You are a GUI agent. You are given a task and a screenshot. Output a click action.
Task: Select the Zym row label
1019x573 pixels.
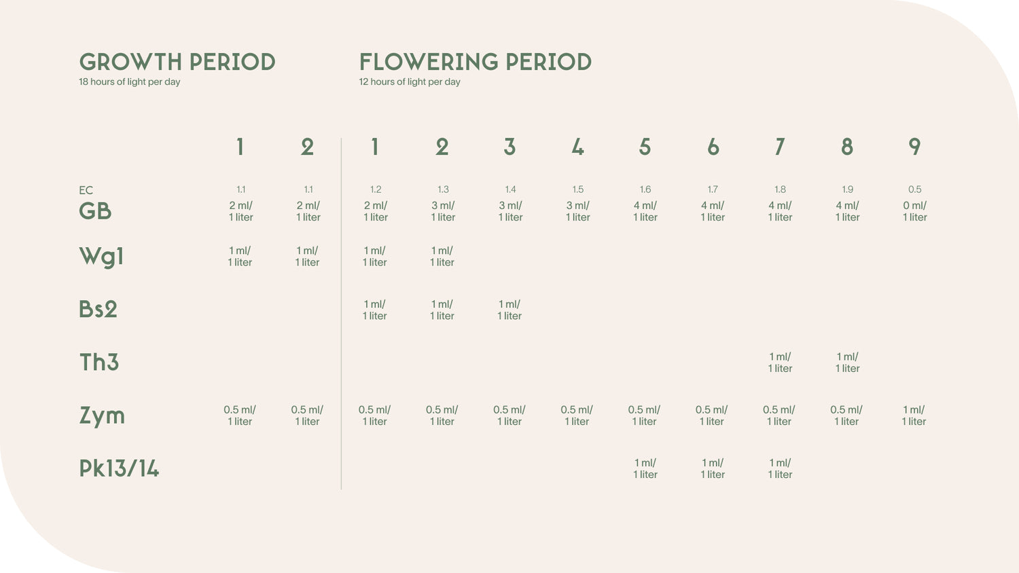pyautogui.click(x=102, y=415)
